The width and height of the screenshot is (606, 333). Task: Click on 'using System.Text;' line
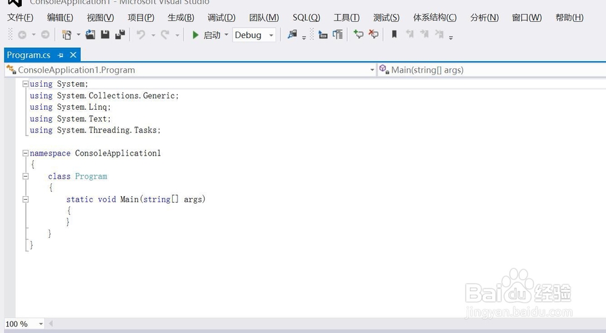pos(70,119)
